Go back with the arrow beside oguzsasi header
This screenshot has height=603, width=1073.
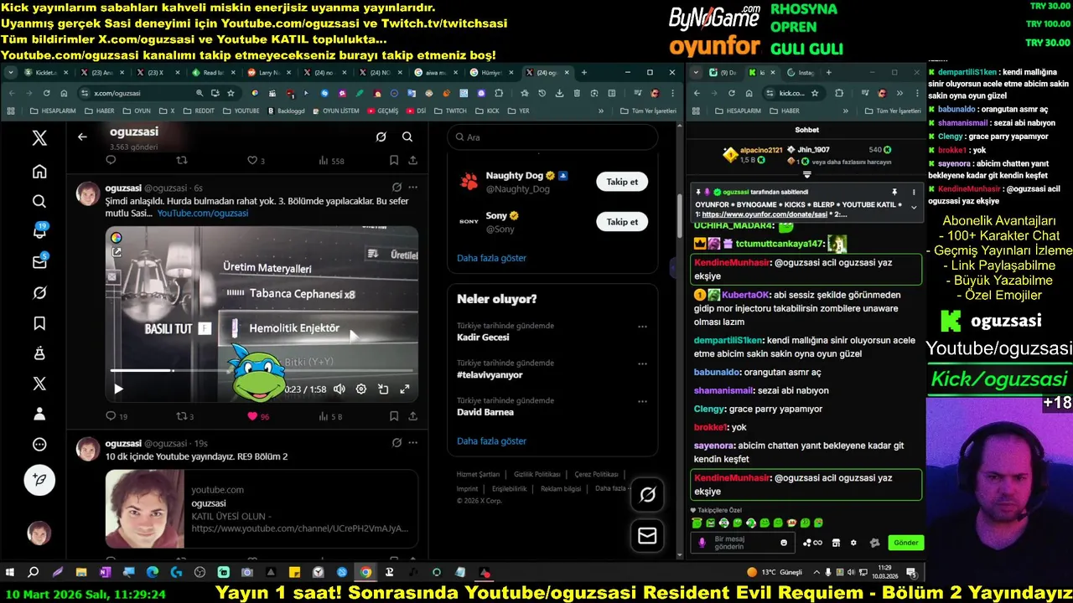82,137
